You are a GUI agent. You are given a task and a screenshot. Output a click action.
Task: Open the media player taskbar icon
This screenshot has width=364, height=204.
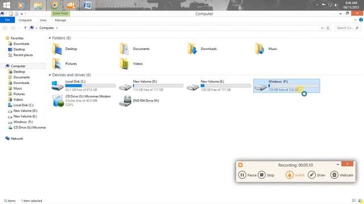tap(22, 5)
